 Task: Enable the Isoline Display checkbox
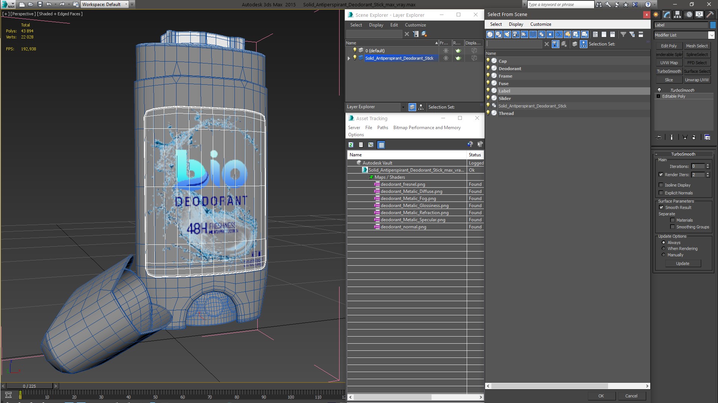[x=661, y=185]
